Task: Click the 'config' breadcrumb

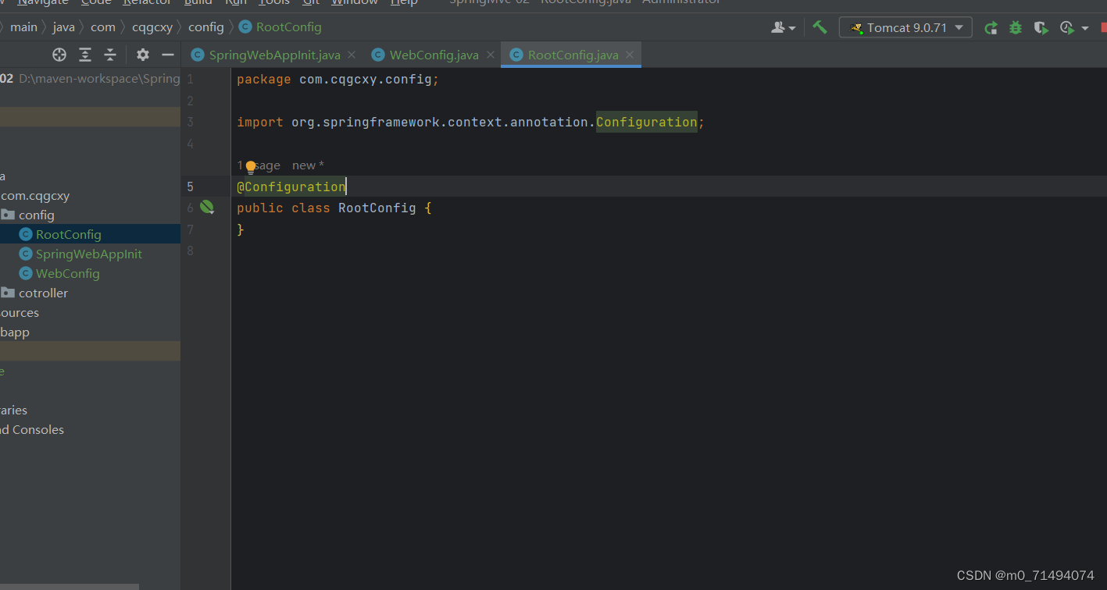Action: click(206, 27)
